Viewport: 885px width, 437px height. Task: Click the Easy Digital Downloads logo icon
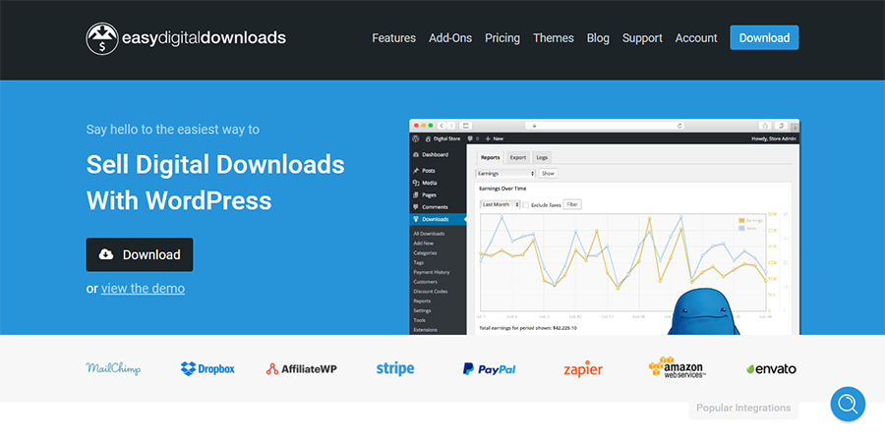102,38
